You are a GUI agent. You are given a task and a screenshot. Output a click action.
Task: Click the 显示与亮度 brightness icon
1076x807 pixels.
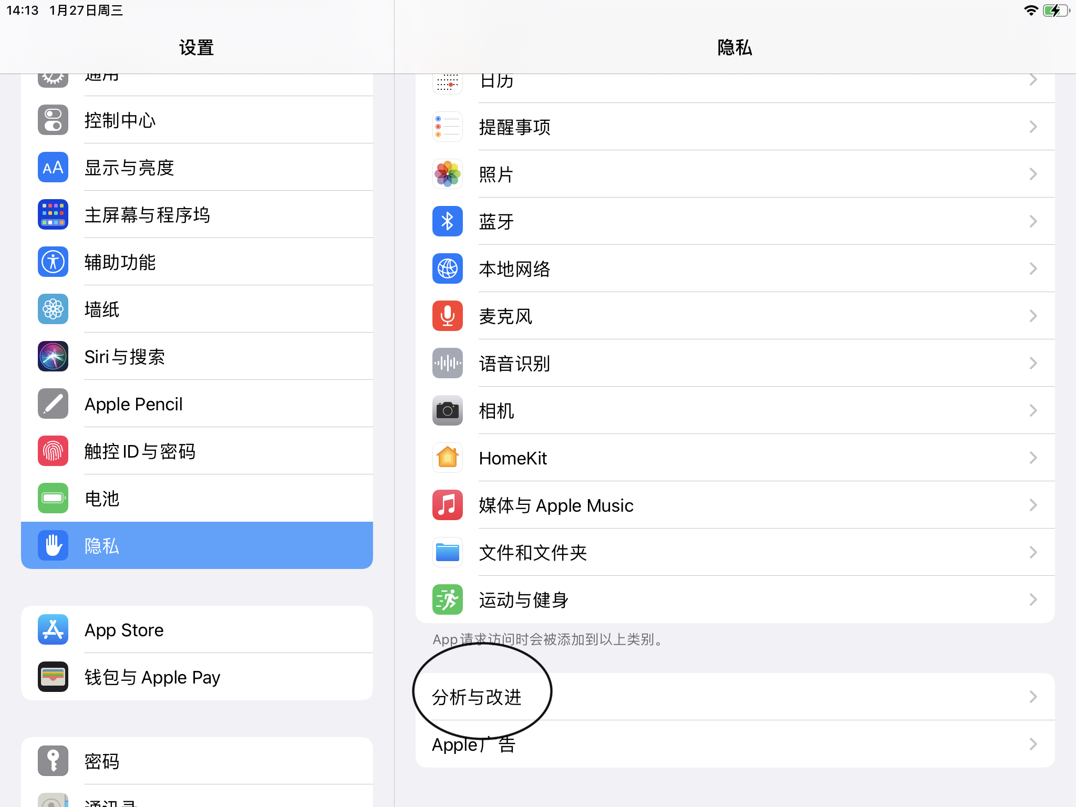(x=53, y=167)
